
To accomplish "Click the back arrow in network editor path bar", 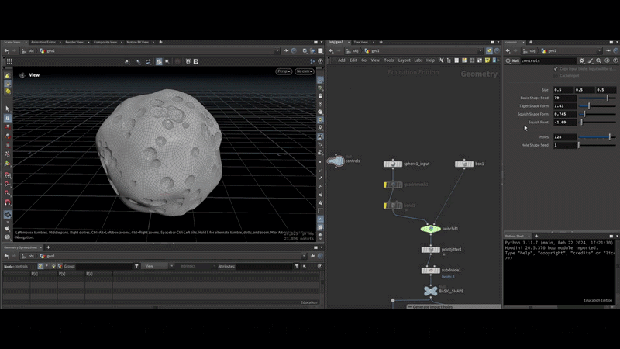I will 332,50.
